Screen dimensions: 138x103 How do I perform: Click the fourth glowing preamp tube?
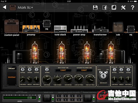click(x=111, y=52)
